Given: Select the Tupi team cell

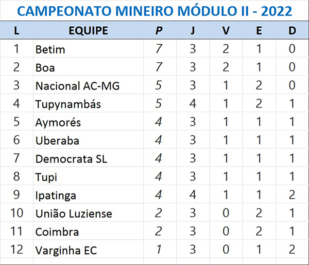Looking at the screenshot, I should pyautogui.click(x=46, y=178).
